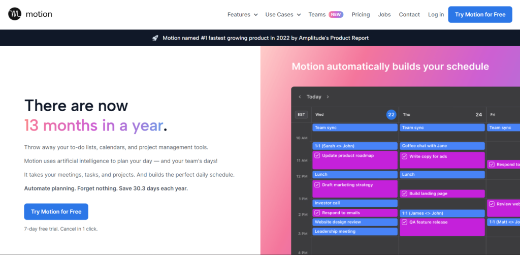Screen dimensions: 520x255
Task: Tick the QA feature release checkbox
Action: (405, 222)
